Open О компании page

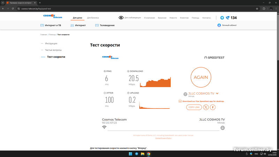click(x=150, y=18)
